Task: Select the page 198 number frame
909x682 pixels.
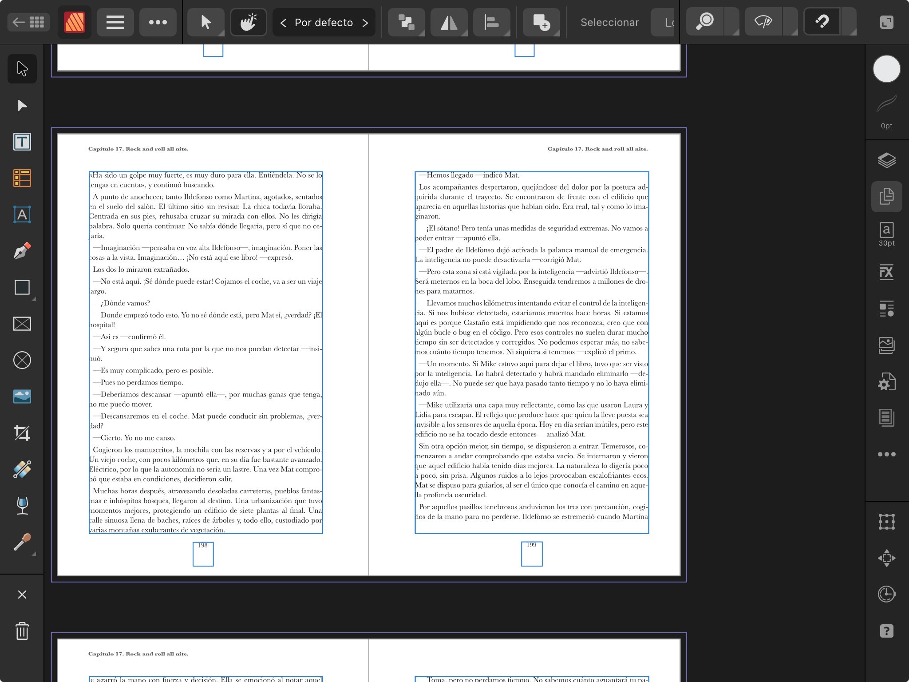Action: point(203,554)
